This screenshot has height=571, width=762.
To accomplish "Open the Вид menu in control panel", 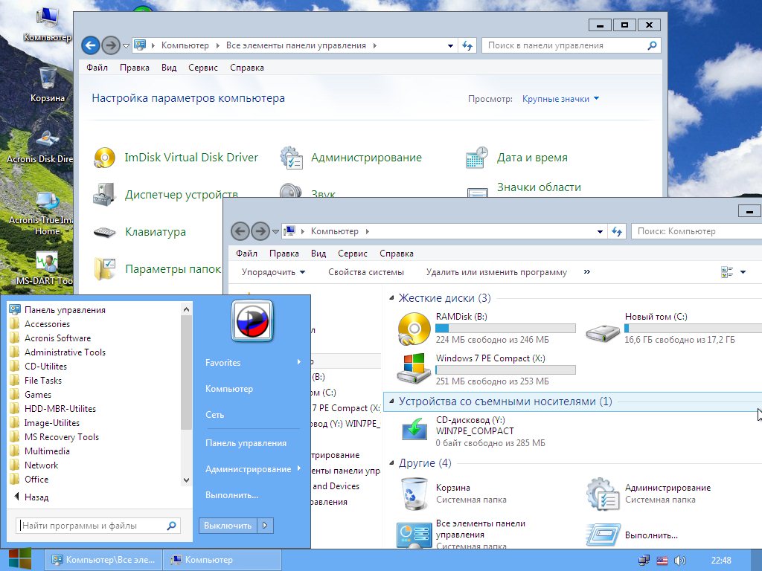I will point(169,68).
